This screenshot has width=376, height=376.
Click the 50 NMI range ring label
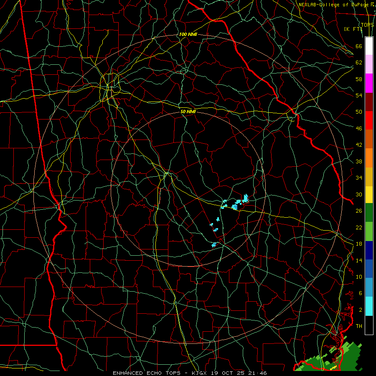[x=188, y=112]
